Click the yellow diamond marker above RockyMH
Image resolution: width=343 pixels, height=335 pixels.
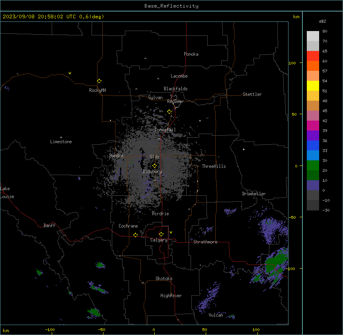click(x=99, y=81)
